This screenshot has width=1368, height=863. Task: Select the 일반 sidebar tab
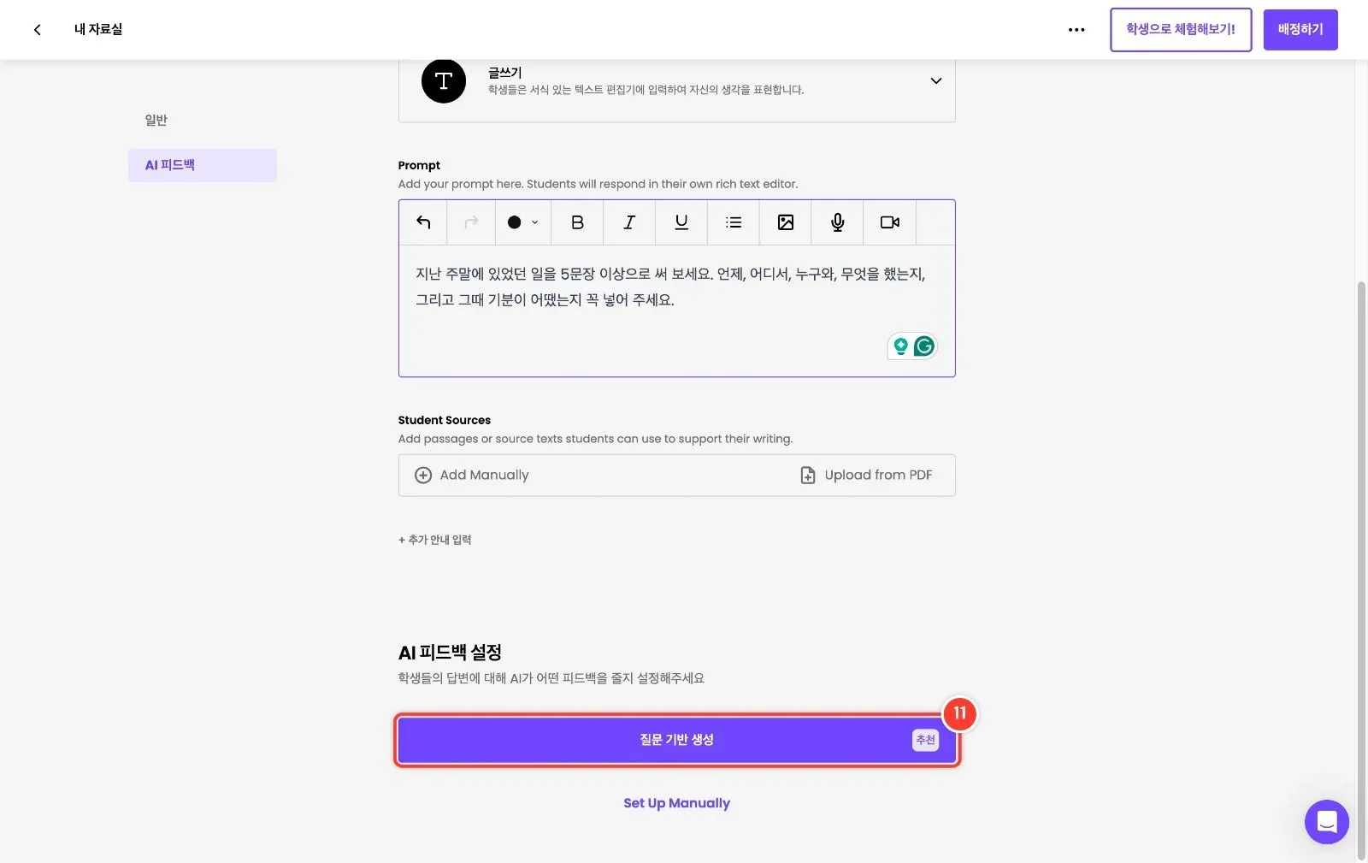pos(156,121)
